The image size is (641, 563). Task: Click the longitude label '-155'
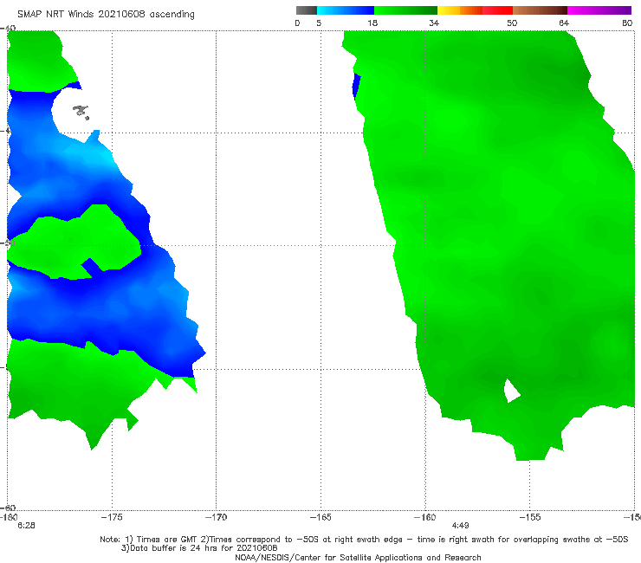(530, 517)
